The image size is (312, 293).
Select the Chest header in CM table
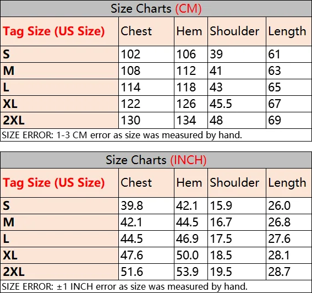coord(136,31)
